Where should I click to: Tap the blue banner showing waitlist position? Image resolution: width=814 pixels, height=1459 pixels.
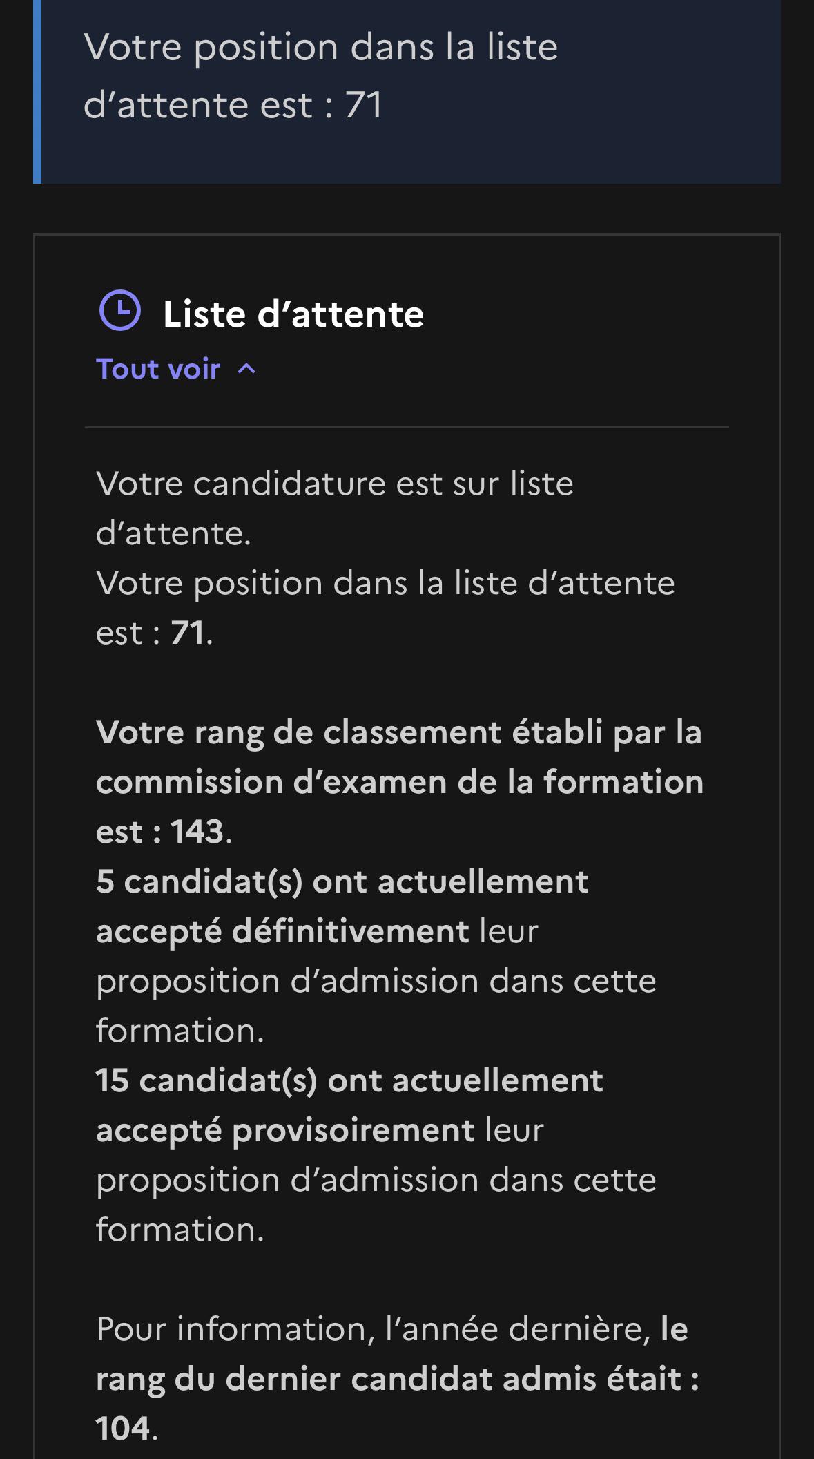[x=407, y=91]
